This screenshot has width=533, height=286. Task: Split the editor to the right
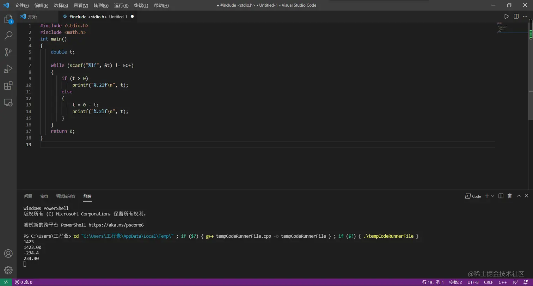(x=516, y=17)
